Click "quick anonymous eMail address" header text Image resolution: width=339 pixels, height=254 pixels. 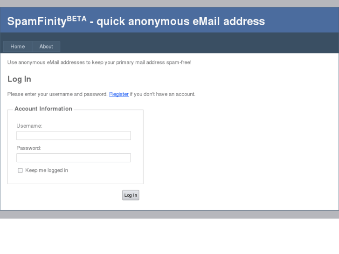(x=180, y=21)
